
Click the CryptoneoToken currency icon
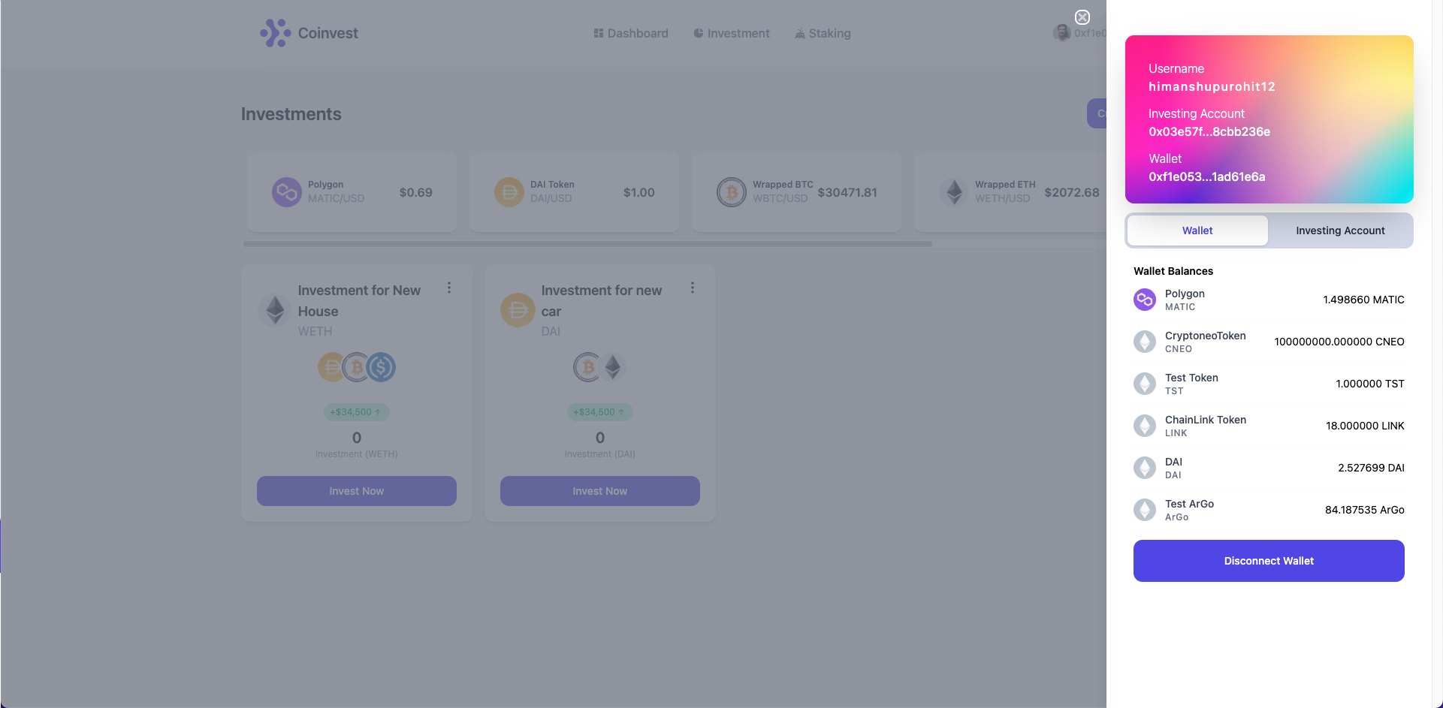pos(1145,341)
